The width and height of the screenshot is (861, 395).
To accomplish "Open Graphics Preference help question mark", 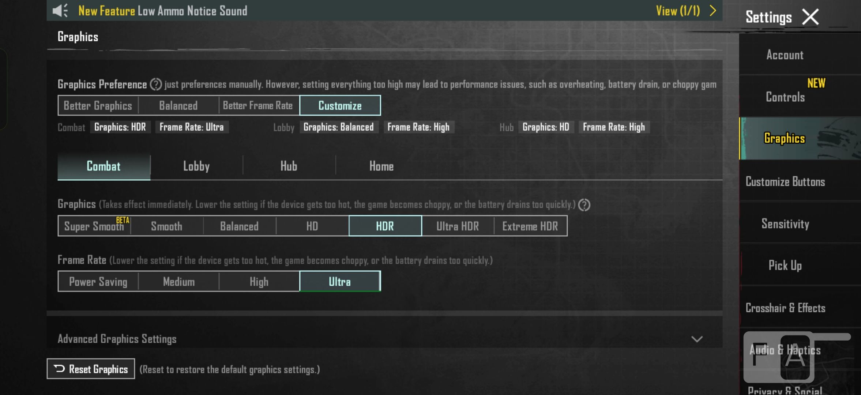I will (x=156, y=84).
